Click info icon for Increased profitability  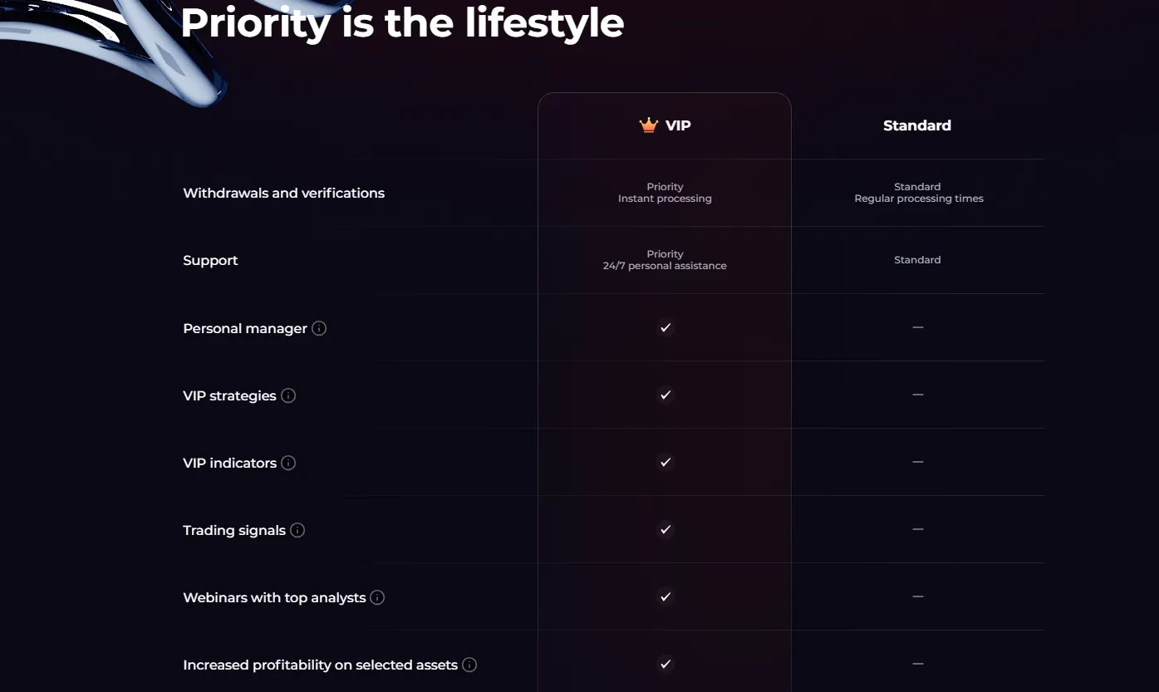[x=469, y=665]
